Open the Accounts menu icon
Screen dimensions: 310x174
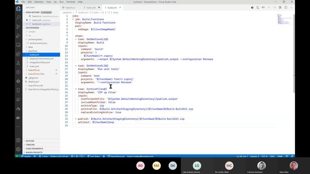18,140
